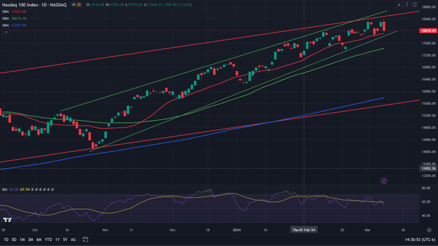Select the YTD time range
This screenshot has height=246, width=438.
pyautogui.click(x=48, y=240)
